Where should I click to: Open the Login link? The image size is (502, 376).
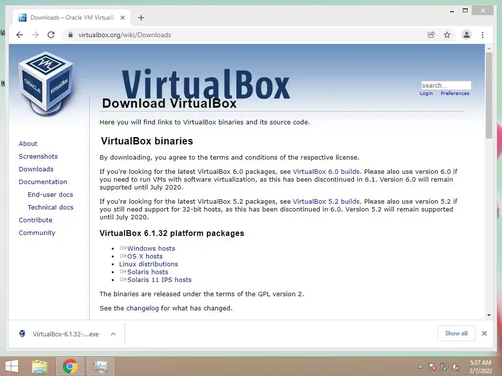426,94
